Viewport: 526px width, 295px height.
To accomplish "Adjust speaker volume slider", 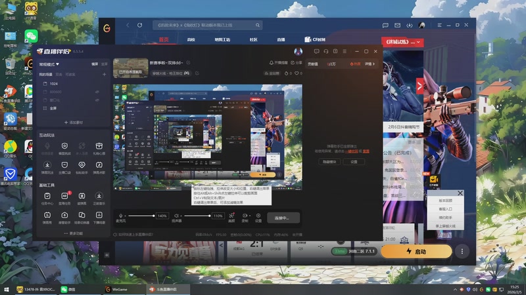I will 197,216.
